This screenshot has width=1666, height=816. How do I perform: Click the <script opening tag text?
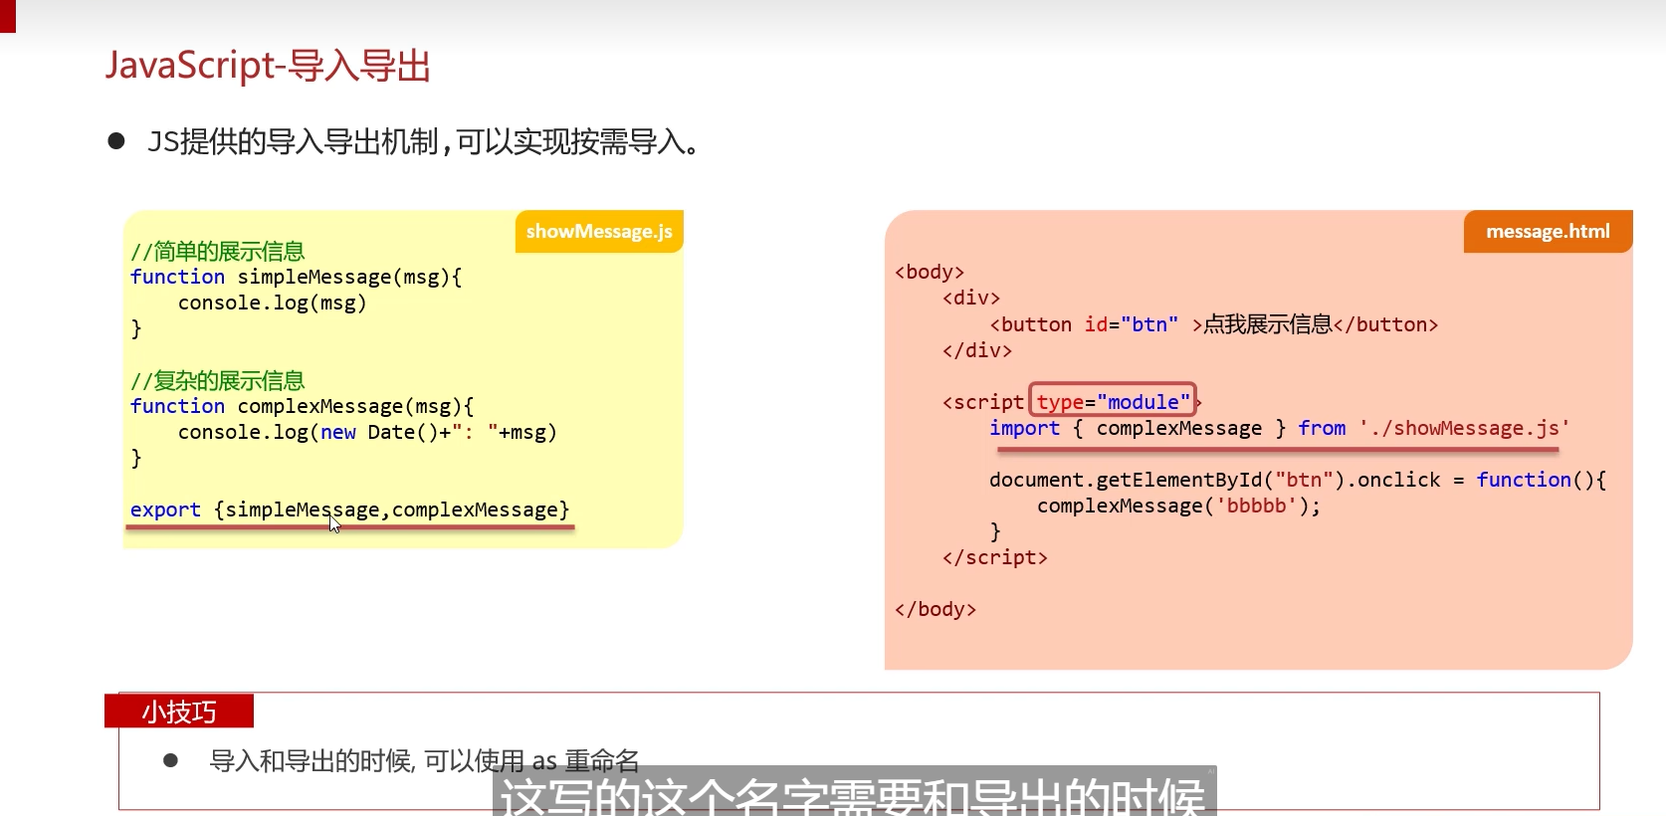(x=983, y=402)
